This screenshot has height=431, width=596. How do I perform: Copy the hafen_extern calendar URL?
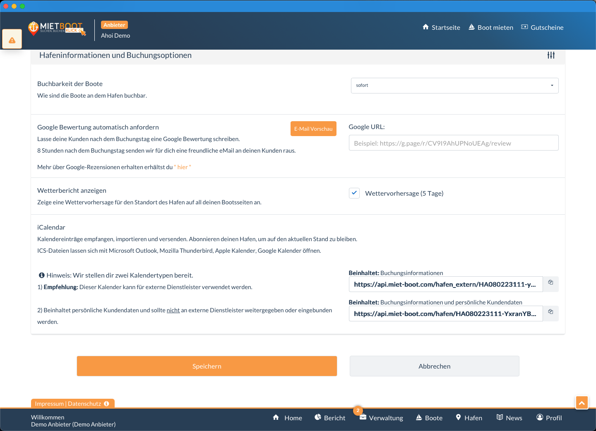[x=550, y=283]
